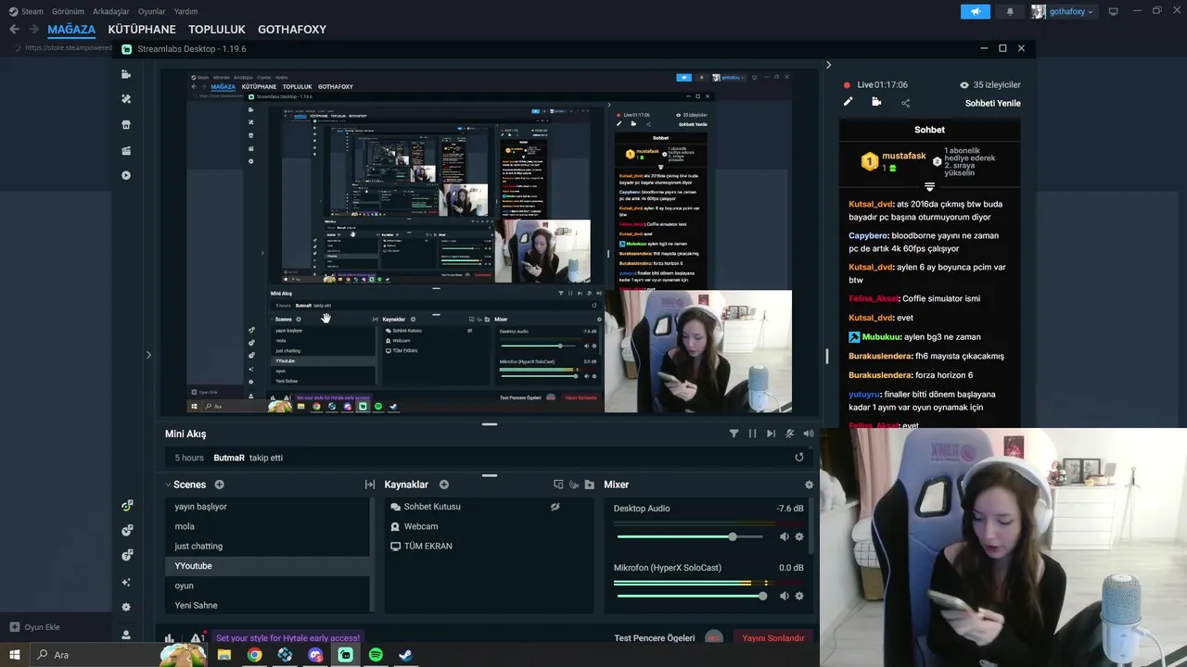Adjust the Mikrofon volume slider
The width and height of the screenshot is (1187, 667).
(x=690, y=596)
